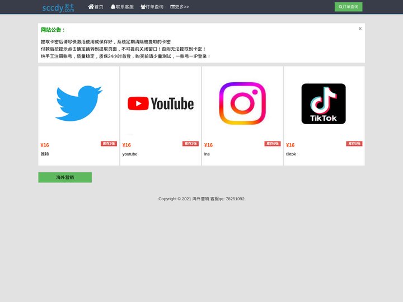Click the ¥16 price on the 推特 card
This screenshot has height=302, width=403.
(45, 145)
